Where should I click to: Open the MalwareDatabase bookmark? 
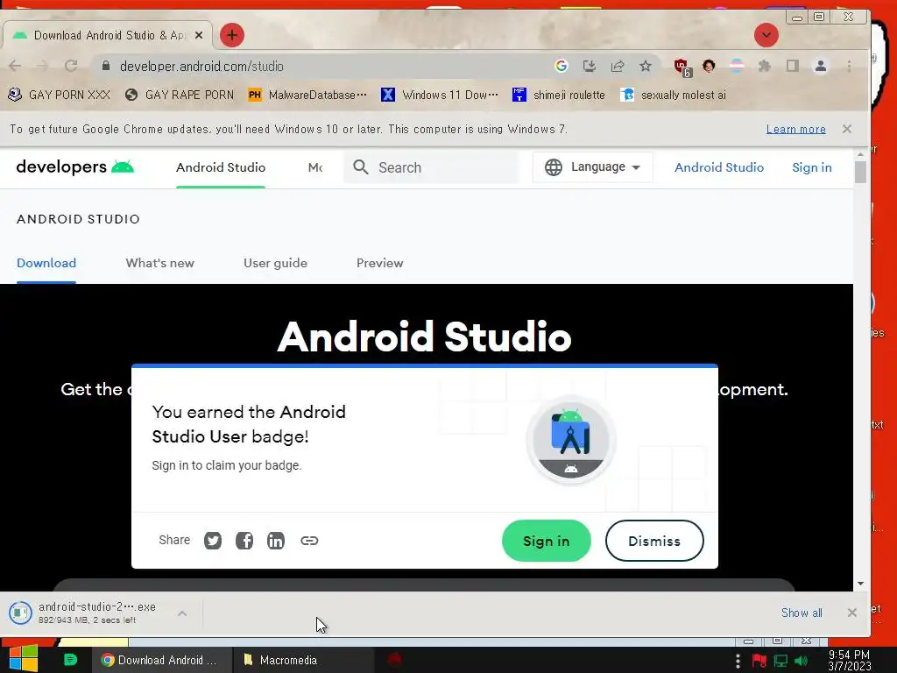click(307, 95)
